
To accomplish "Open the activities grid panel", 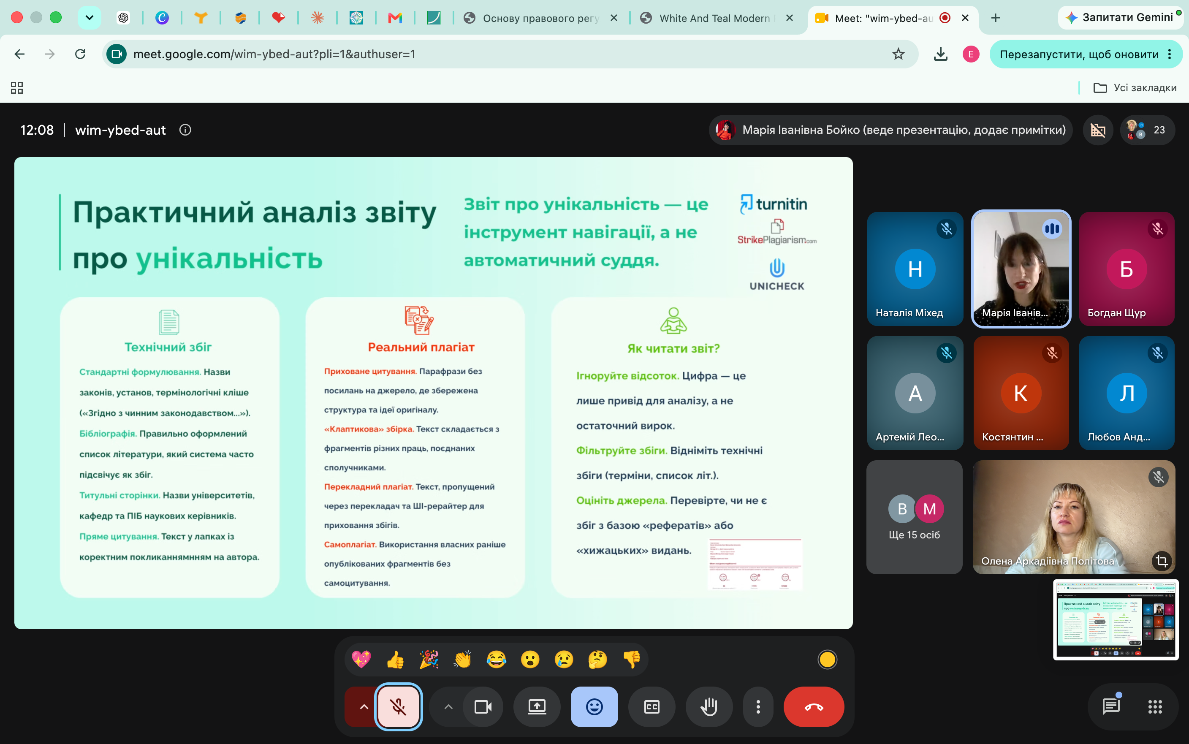I will coord(1154,706).
